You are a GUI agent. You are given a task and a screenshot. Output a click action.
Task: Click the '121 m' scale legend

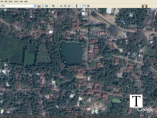(23, 111)
